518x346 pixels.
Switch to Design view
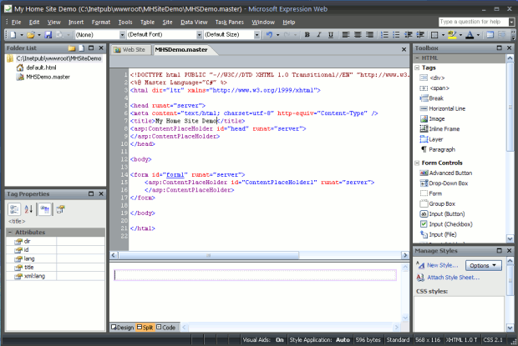122,328
